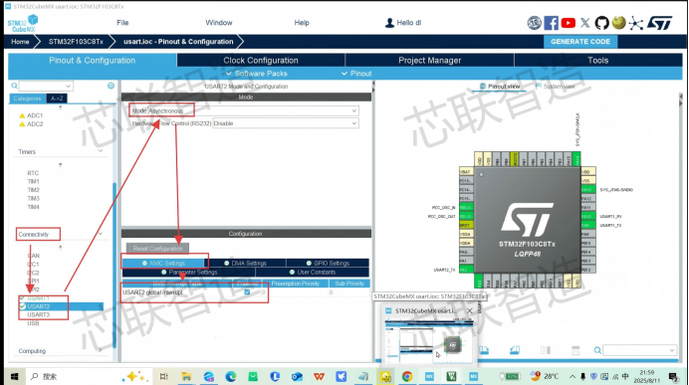Open the Parameter Settings tab
Screen dimensions: 689x385
coord(189,273)
